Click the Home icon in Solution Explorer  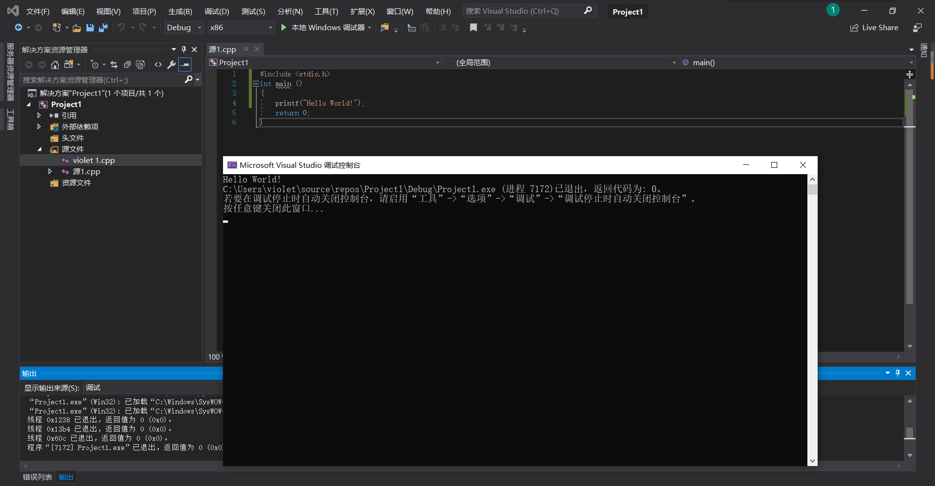[x=55, y=65]
